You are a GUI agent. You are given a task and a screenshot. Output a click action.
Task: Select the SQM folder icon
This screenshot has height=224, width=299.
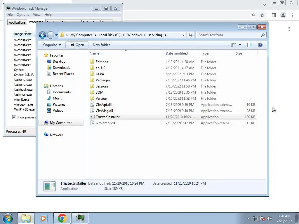(x=92, y=92)
